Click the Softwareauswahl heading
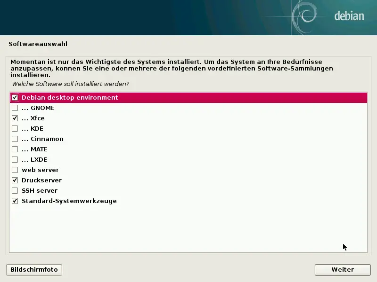This screenshot has height=282, width=377. point(39,44)
